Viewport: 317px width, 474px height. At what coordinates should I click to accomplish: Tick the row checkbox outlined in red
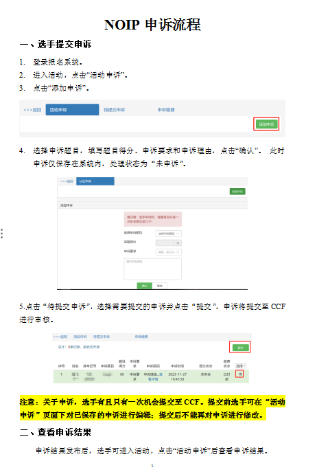coord(239,374)
